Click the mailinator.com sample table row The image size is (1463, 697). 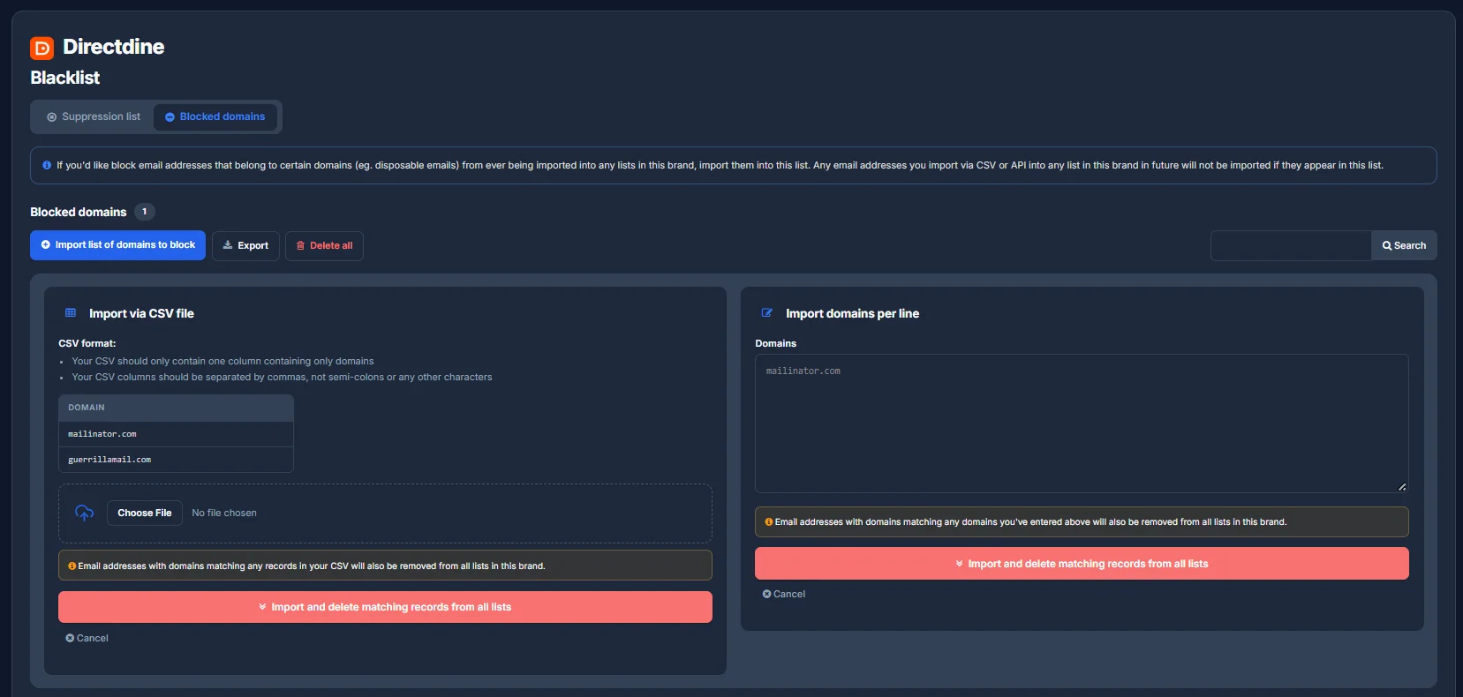(176, 434)
